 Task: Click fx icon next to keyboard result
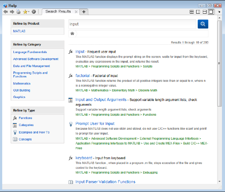point(71,158)
